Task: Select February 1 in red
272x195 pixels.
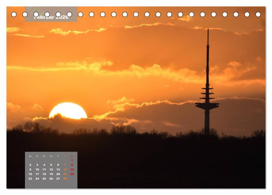Action: pyautogui.click(x=72, y=160)
